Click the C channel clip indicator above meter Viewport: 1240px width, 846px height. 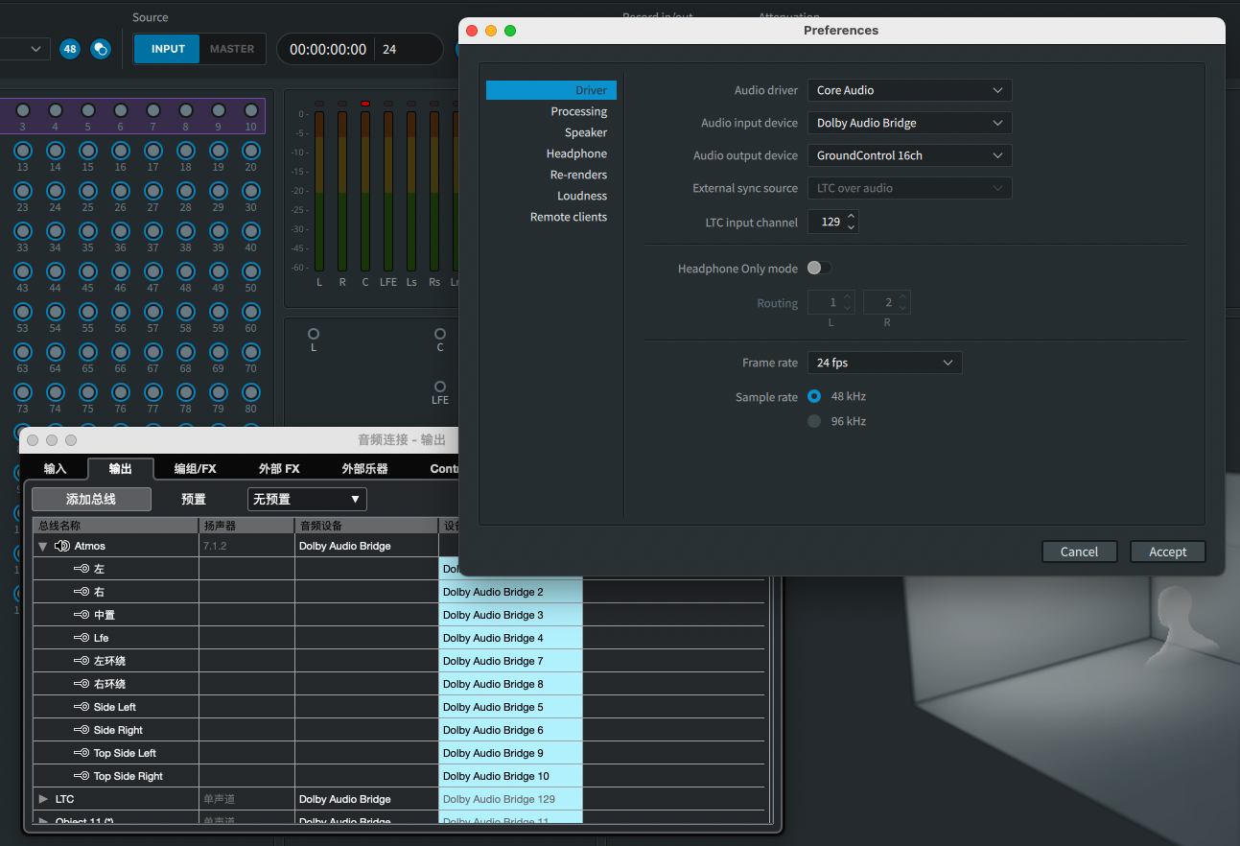365,104
